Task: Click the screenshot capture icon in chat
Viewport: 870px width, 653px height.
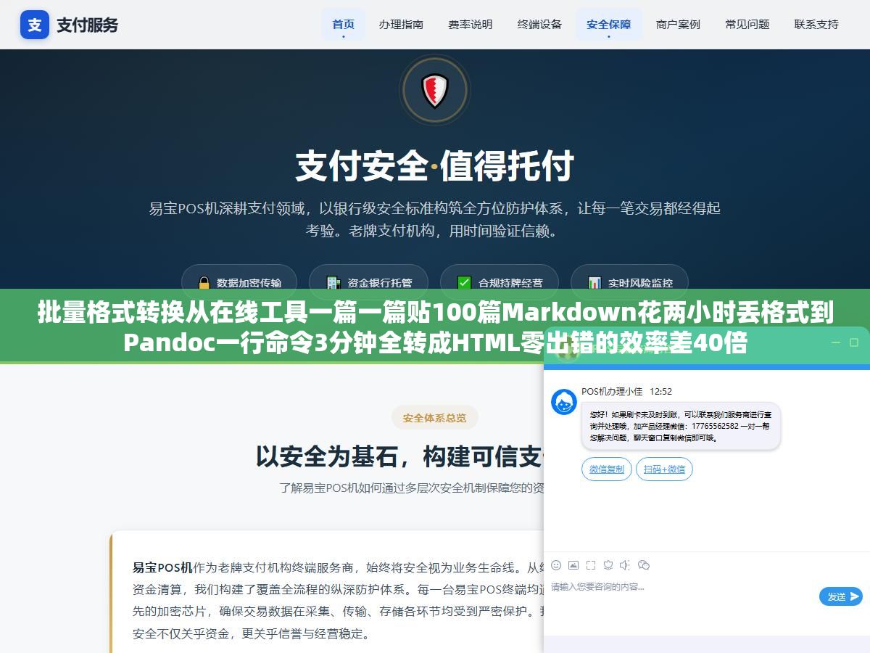Action: [x=591, y=565]
